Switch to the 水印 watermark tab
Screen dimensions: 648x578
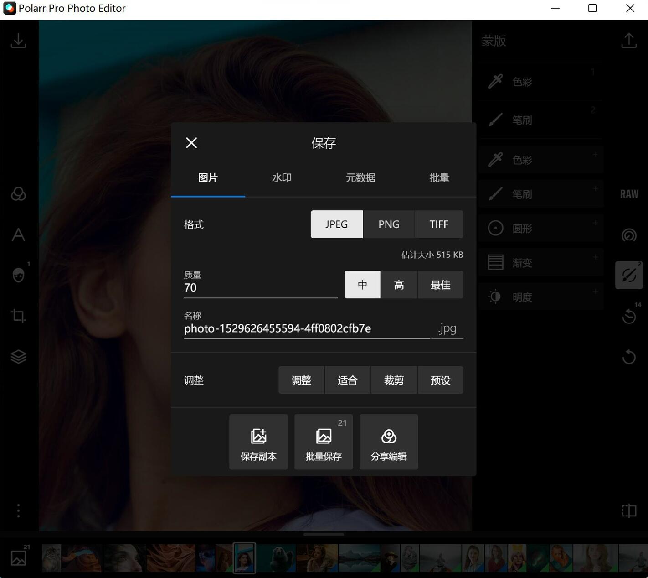tap(282, 178)
